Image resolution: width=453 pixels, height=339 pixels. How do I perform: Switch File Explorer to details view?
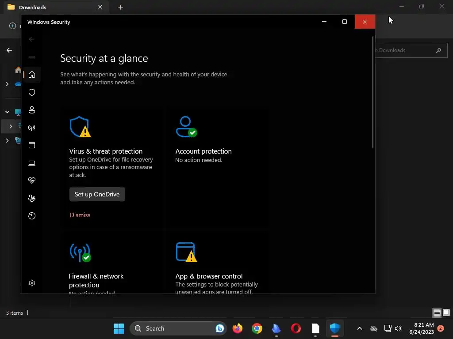pos(437,313)
